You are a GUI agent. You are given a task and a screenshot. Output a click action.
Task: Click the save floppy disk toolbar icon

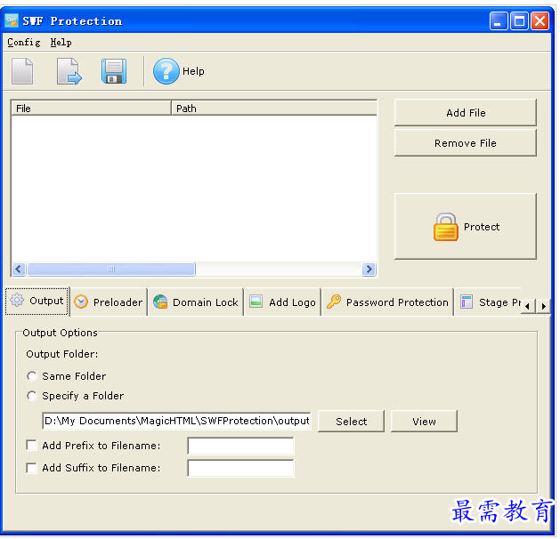pyautogui.click(x=114, y=71)
